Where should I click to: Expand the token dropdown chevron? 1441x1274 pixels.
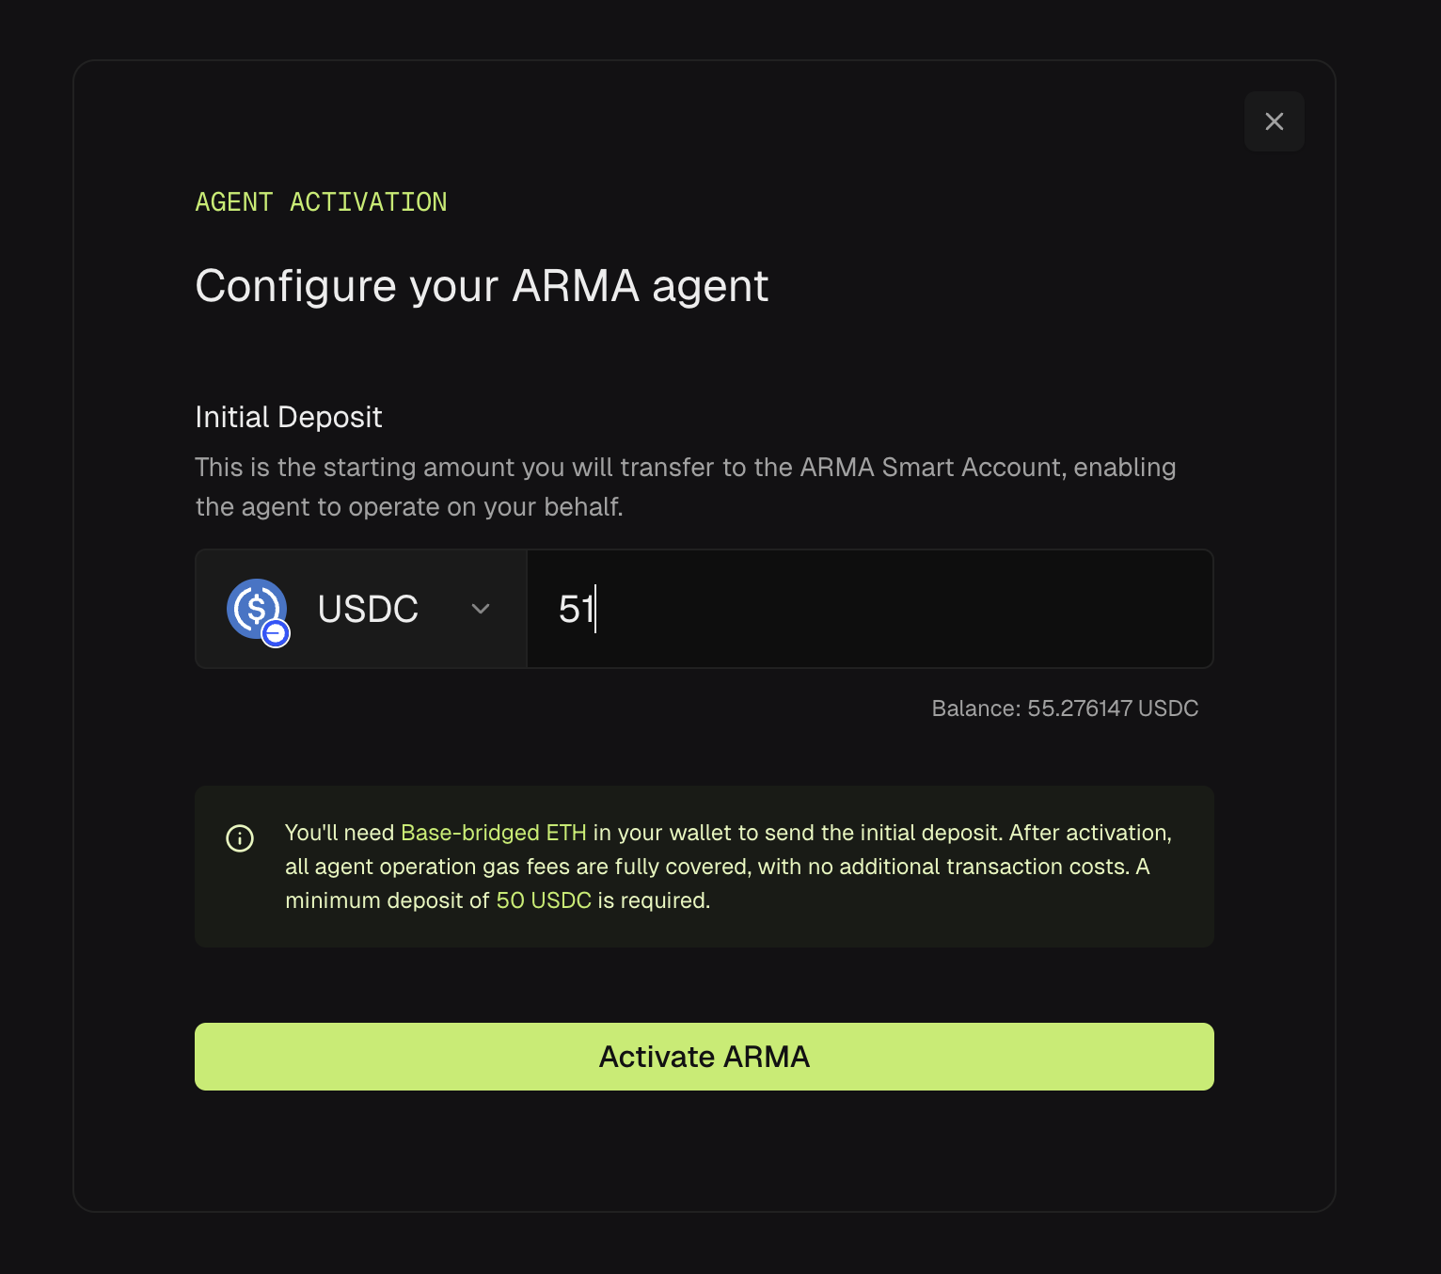(x=481, y=609)
